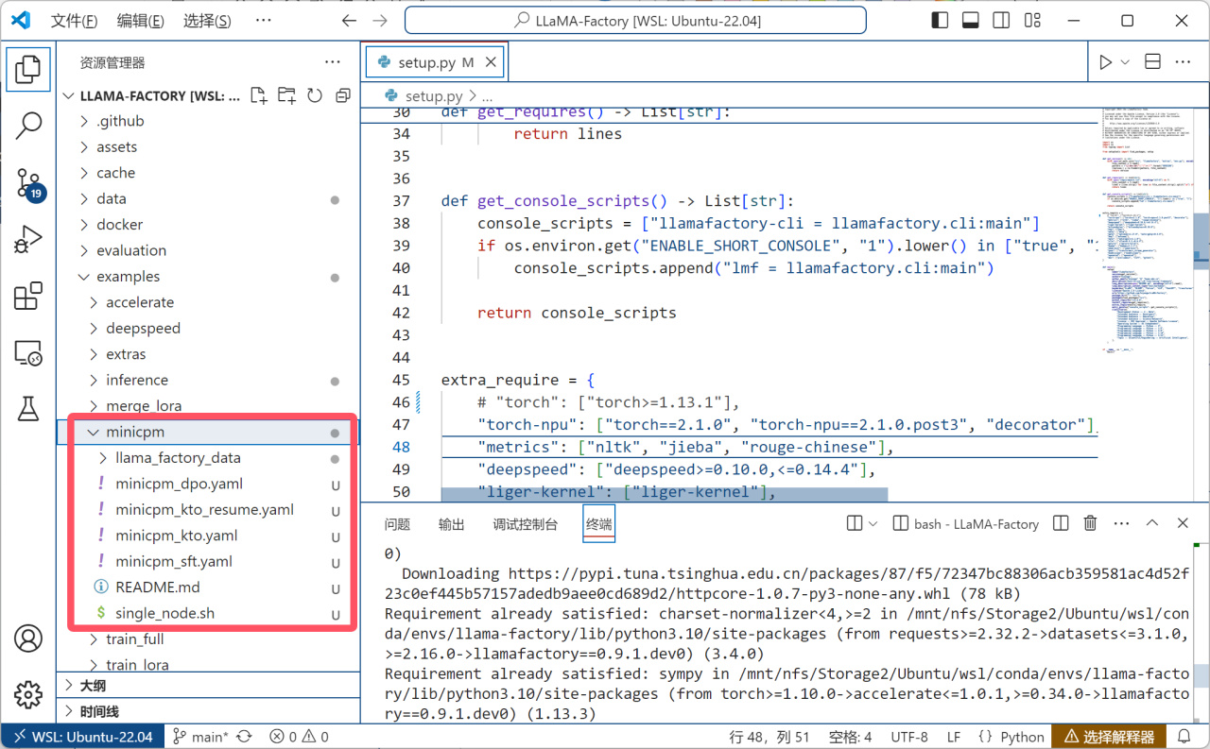Open the 编辑(E) menu
The width and height of the screenshot is (1210, 749).
pyautogui.click(x=140, y=21)
